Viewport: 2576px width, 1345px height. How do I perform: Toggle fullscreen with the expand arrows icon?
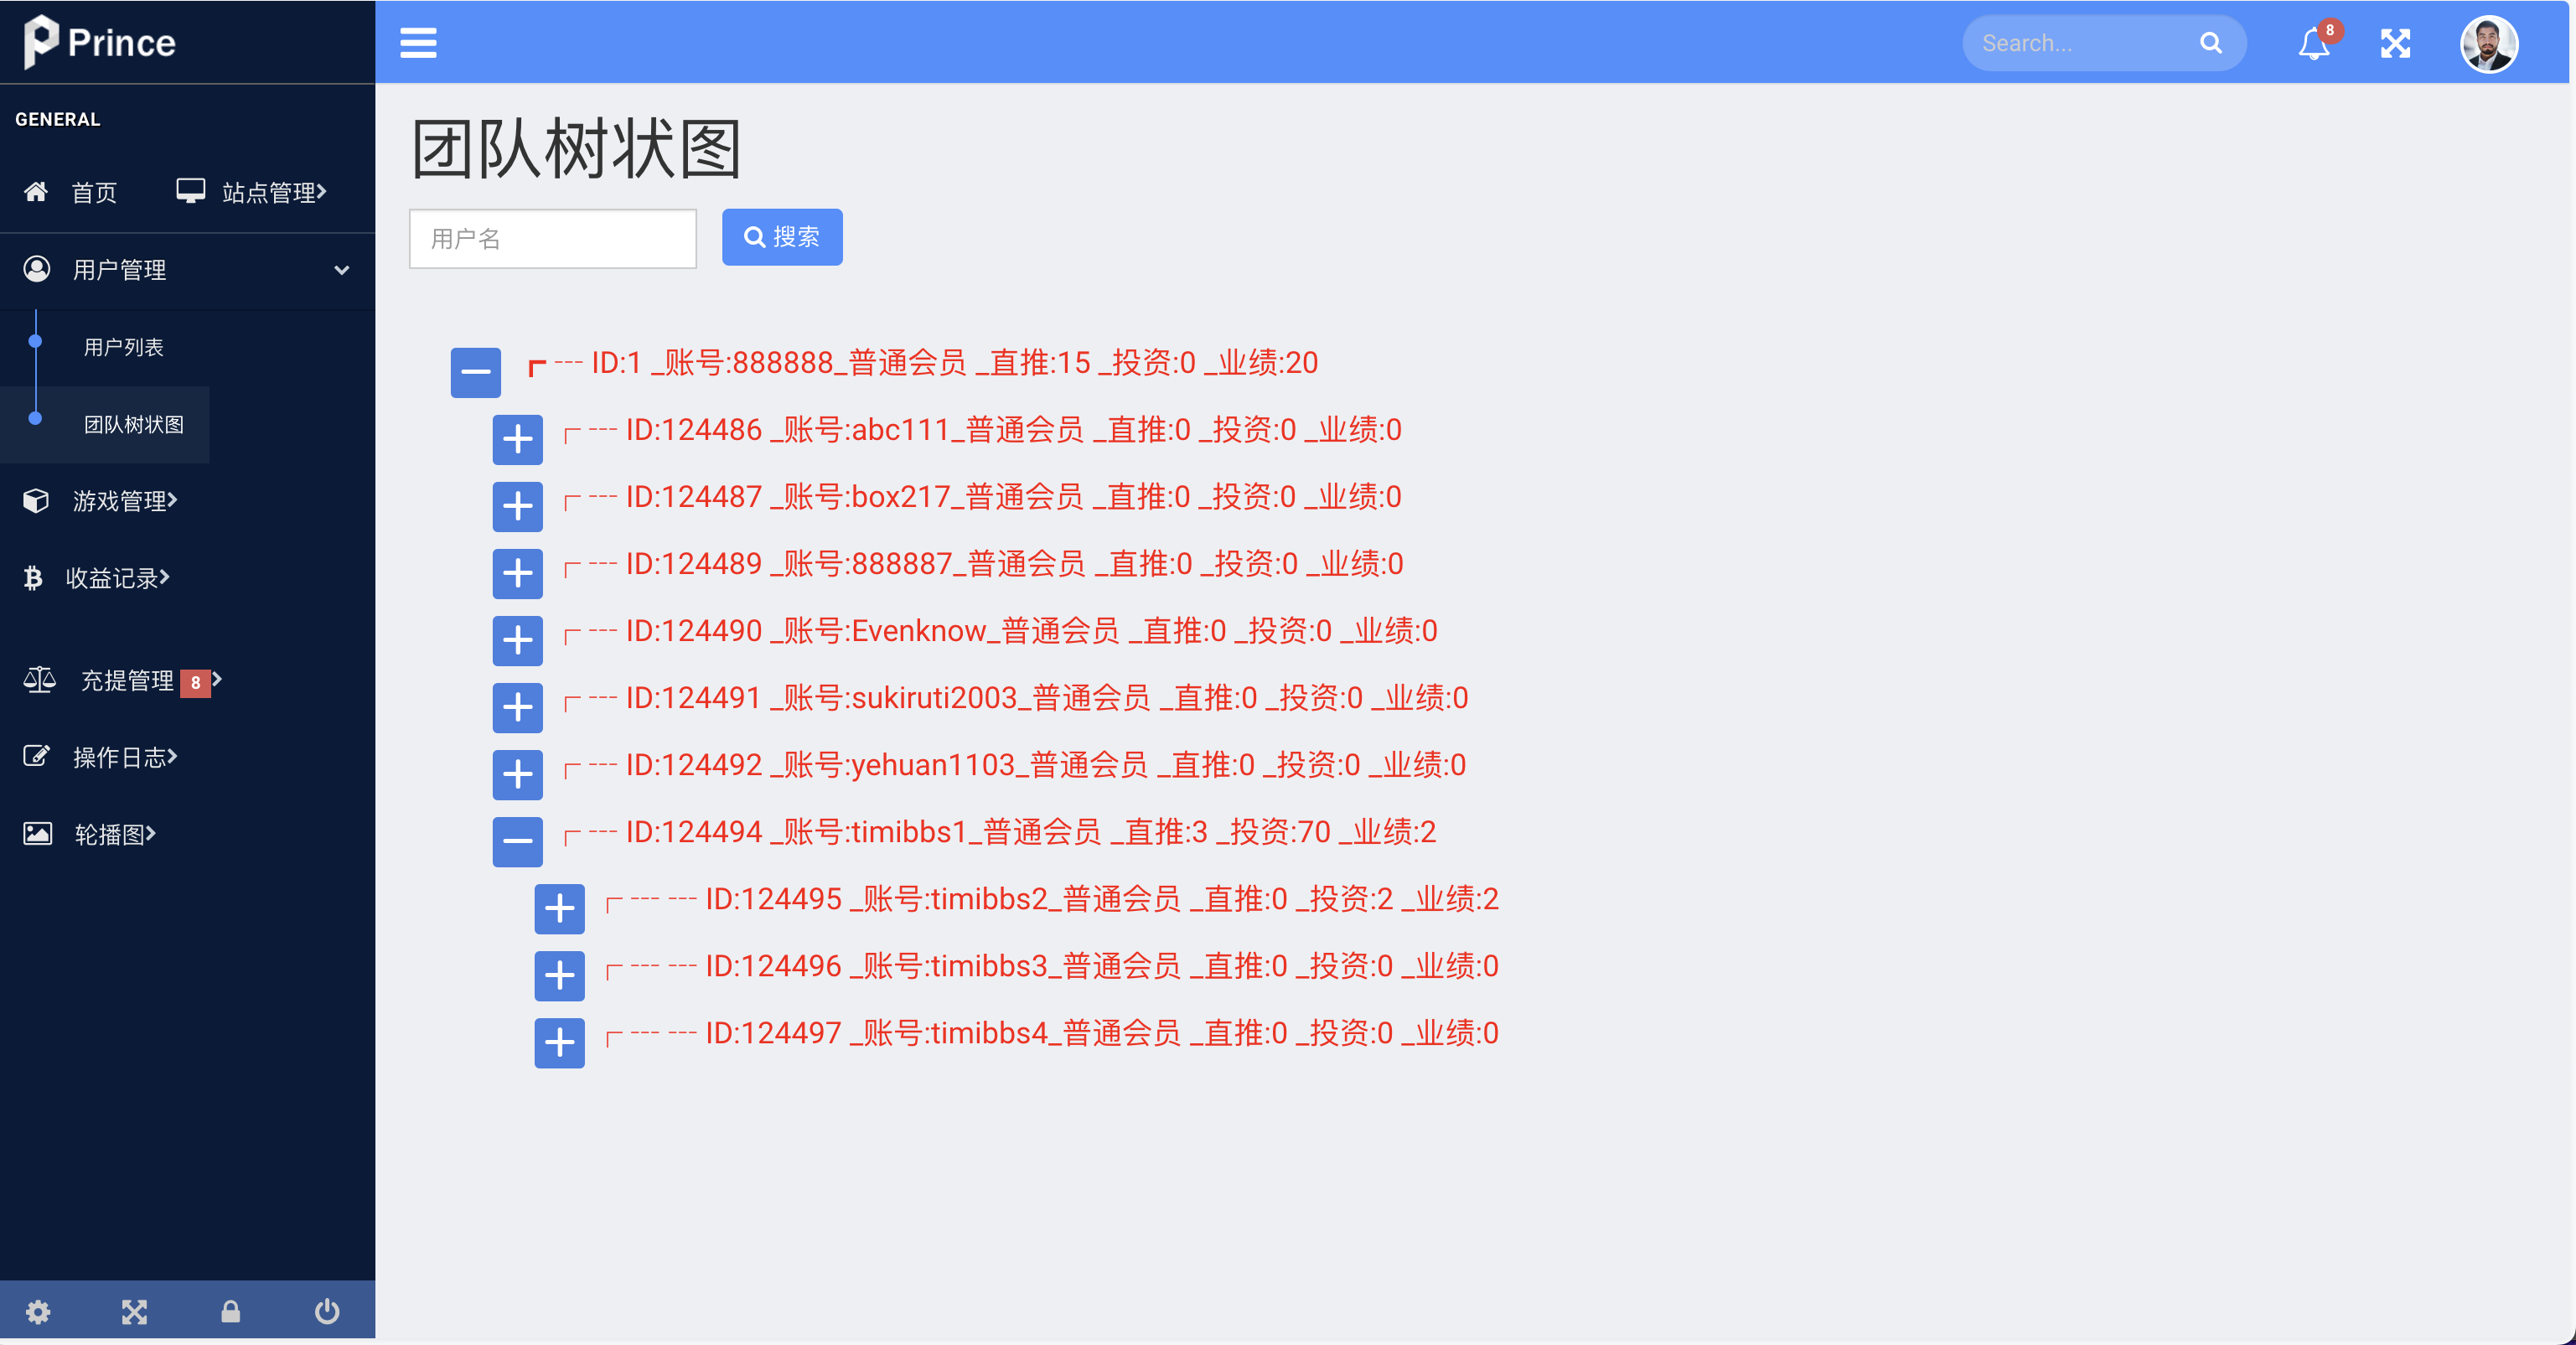click(x=2396, y=43)
